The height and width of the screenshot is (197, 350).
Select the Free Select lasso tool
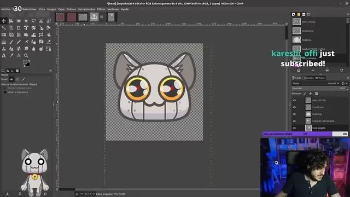tap(33, 21)
